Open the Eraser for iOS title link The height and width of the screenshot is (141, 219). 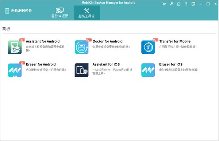pyautogui.click(x=171, y=64)
